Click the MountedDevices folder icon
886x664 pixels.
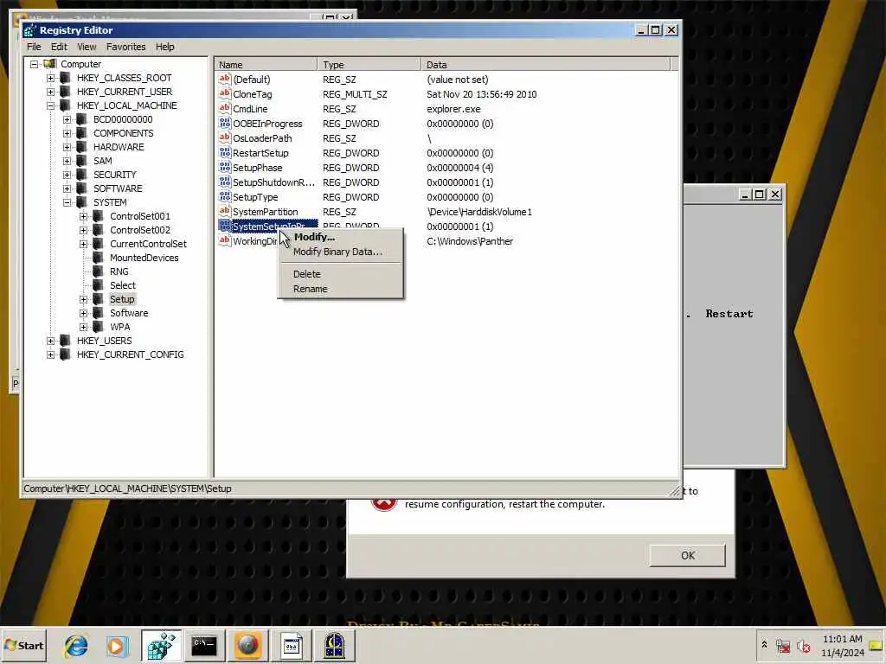pyautogui.click(x=99, y=258)
